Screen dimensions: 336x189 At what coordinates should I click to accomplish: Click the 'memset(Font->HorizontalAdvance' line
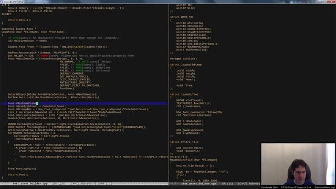54,118
